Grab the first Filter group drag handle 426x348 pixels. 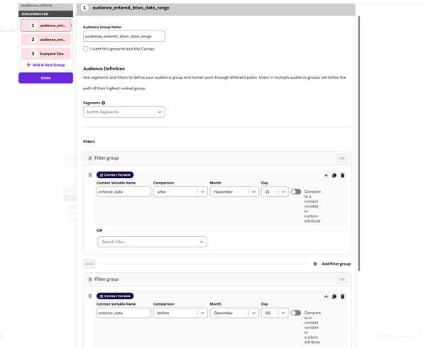89,158
